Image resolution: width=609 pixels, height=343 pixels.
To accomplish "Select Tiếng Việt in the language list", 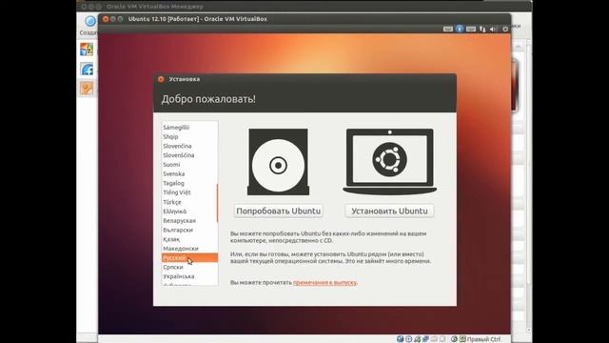I will tap(189, 192).
